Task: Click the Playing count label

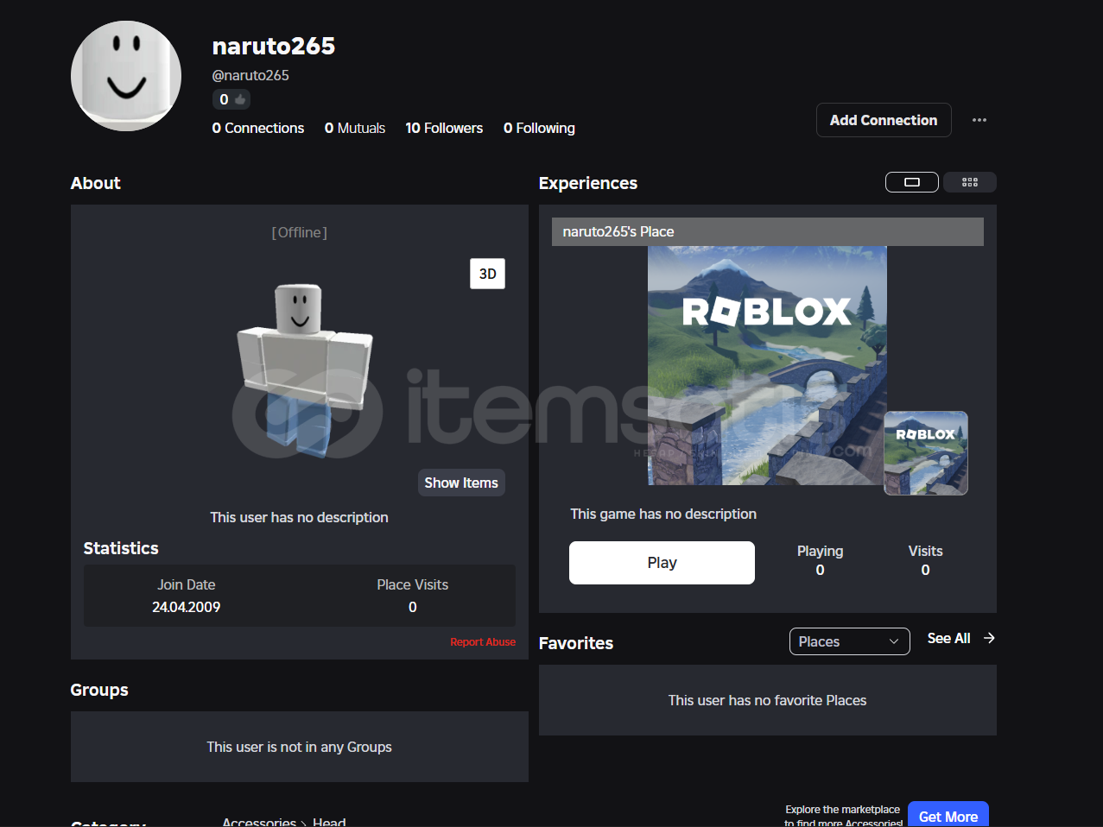Action: (820, 551)
